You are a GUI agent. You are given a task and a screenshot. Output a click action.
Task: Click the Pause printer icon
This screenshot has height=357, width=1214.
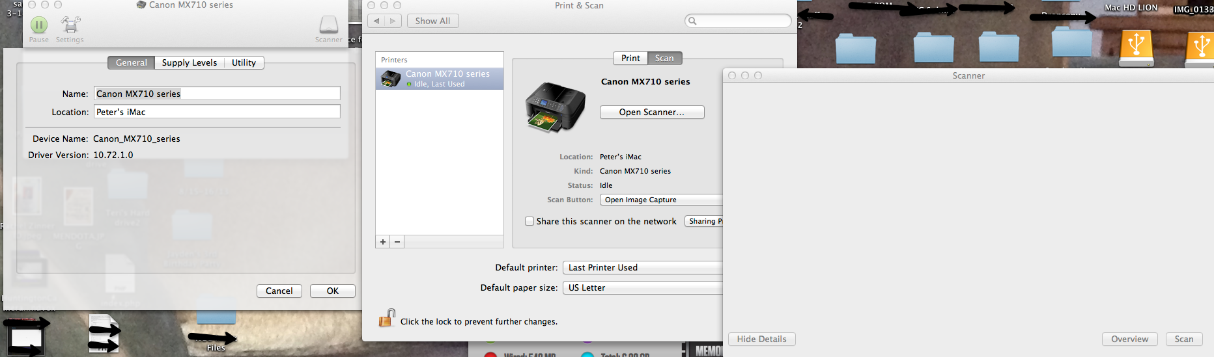[x=39, y=25]
